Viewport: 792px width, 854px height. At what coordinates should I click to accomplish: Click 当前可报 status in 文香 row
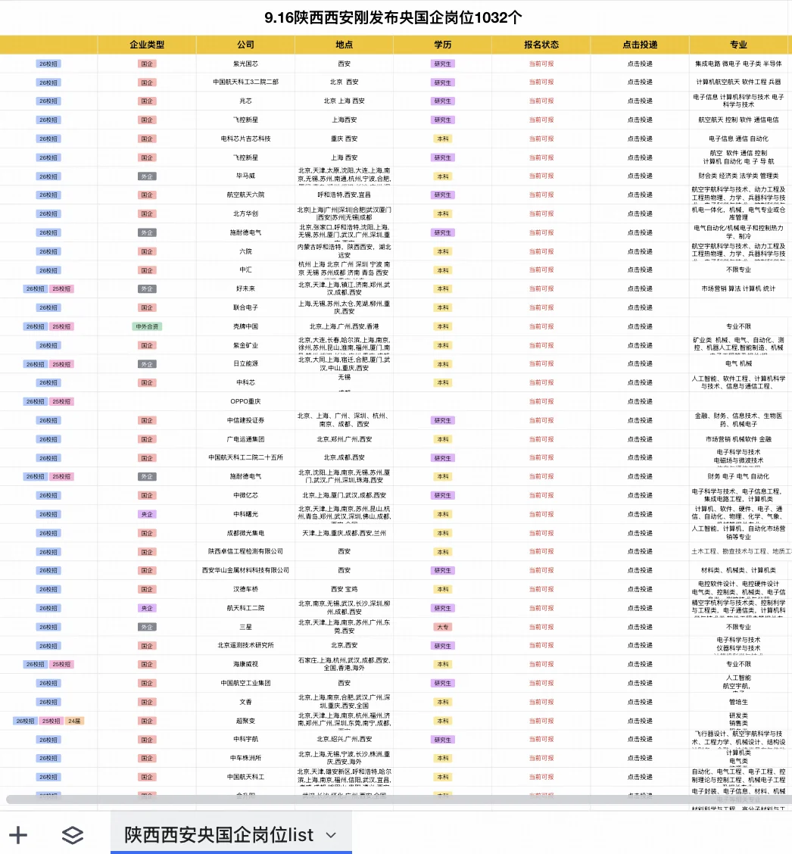click(x=541, y=702)
